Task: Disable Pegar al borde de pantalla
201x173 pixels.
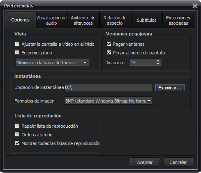Action: [x=109, y=52]
